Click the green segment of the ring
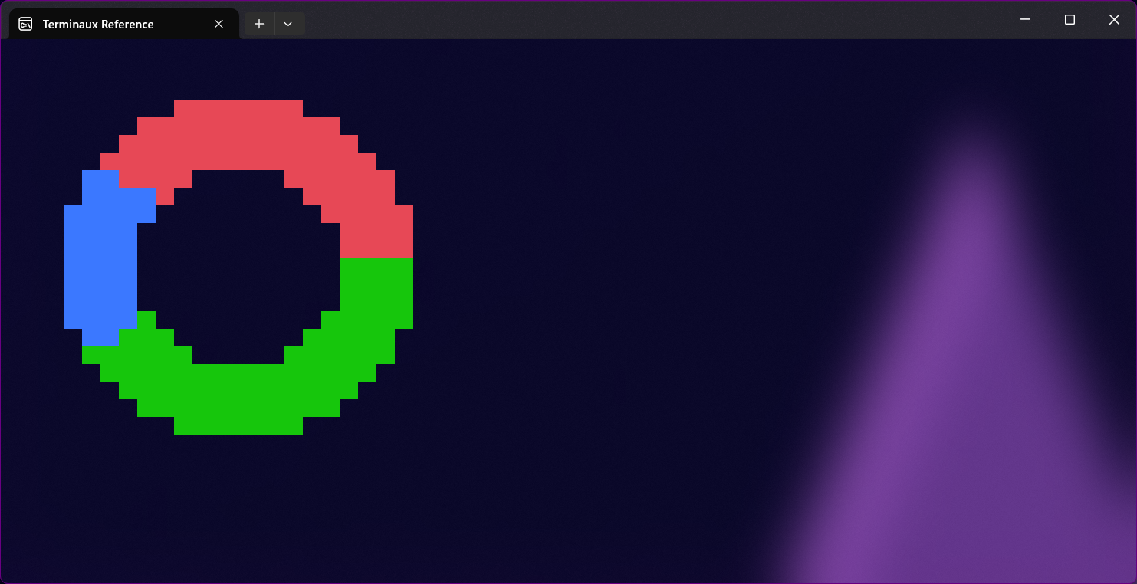Image resolution: width=1137 pixels, height=584 pixels. pos(239,399)
